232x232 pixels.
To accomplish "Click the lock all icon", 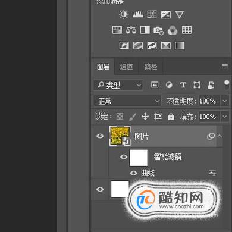I will [171, 117].
